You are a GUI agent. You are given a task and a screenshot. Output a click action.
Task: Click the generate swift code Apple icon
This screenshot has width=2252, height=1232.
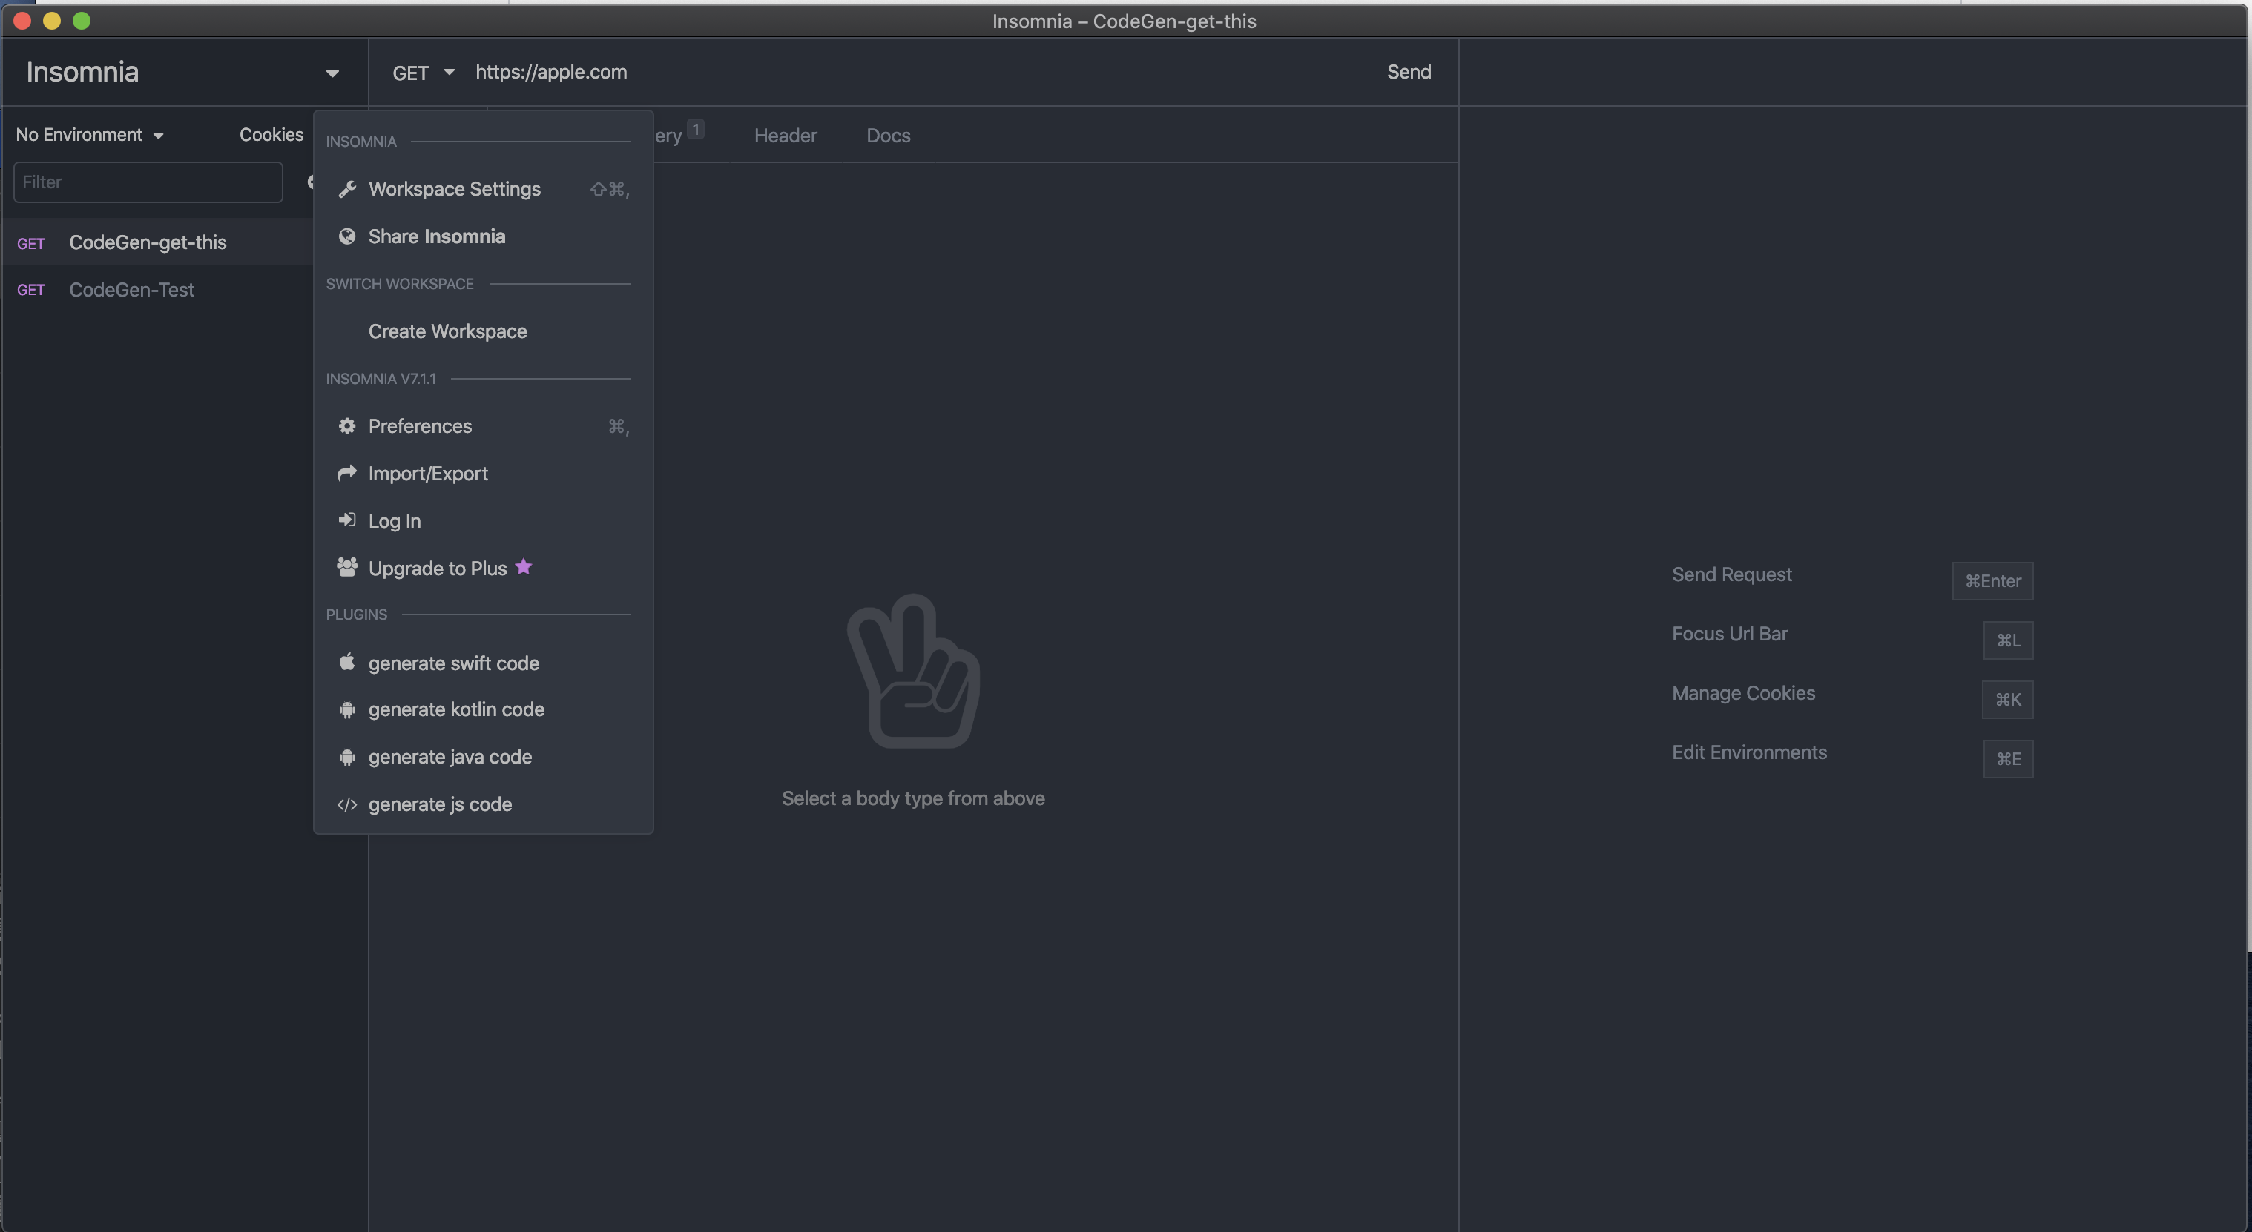tap(346, 661)
